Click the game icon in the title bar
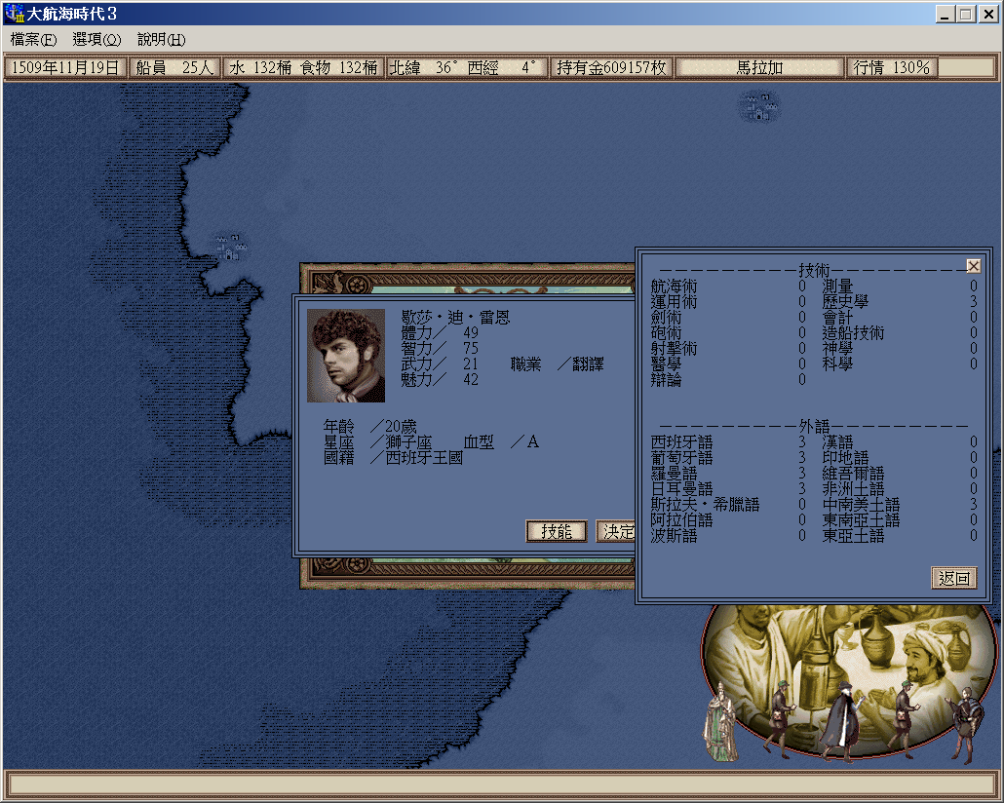 click(x=14, y=14)
